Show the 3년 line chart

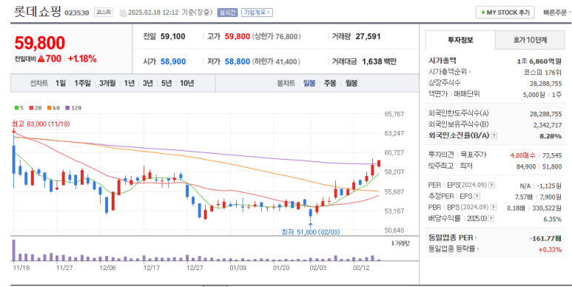(x=148, y=83)
